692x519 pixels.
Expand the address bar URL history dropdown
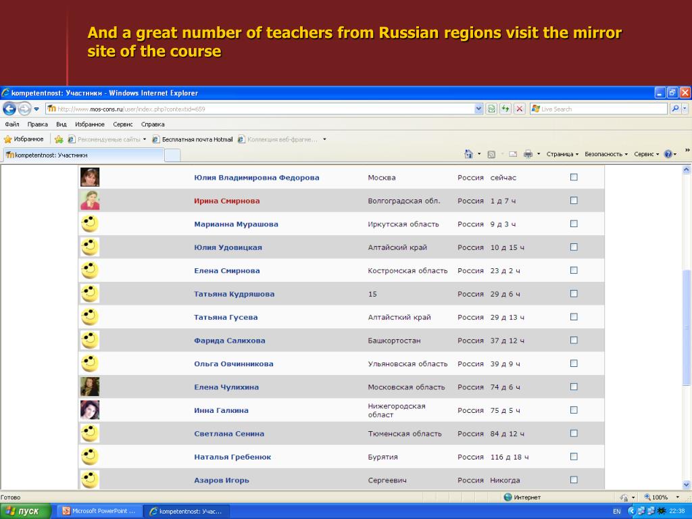pos(479,109)
